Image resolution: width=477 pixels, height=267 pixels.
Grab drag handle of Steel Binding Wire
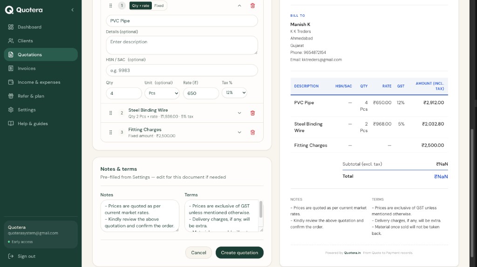(111, 113)
